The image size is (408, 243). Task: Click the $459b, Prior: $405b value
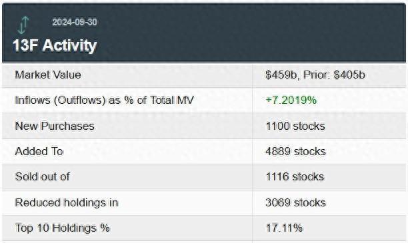click(315, 75)
